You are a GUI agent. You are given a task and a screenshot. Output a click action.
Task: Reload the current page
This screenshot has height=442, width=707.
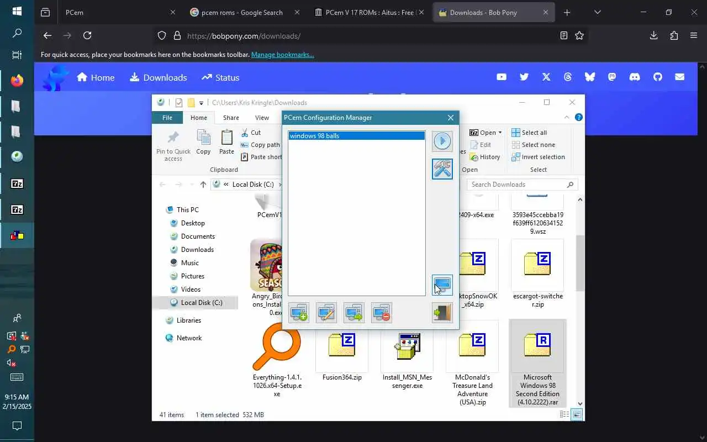tap(87, 35)
